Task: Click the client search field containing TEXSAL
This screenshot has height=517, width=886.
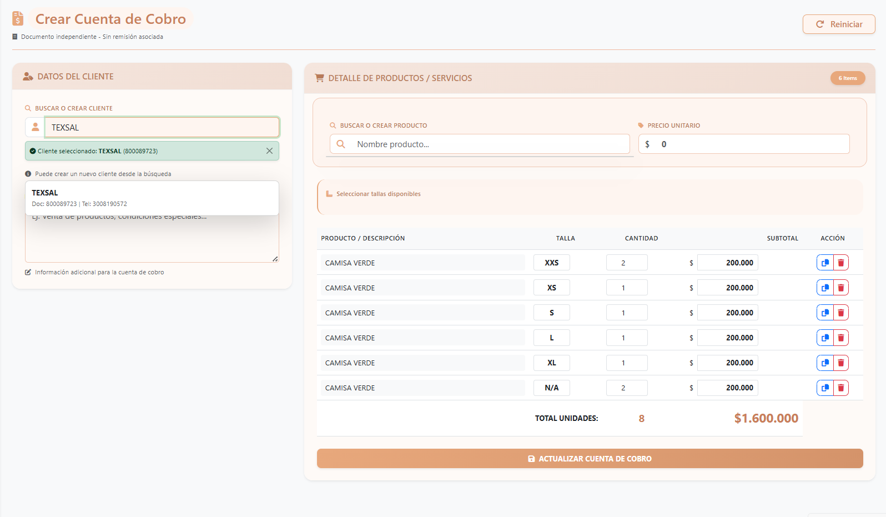Action: 162,127
